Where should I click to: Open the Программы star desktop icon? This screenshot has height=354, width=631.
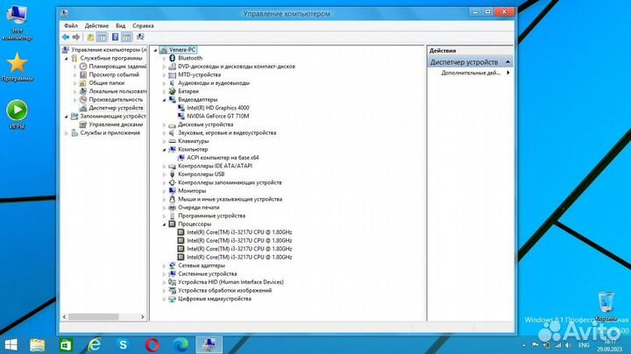[x=17, y=67]
